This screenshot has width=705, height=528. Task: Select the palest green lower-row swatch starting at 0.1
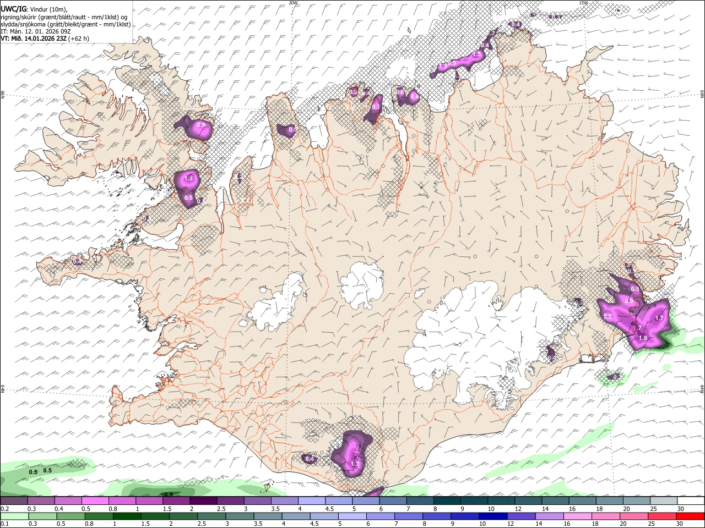pyautogui.click(x=14, y=516)
